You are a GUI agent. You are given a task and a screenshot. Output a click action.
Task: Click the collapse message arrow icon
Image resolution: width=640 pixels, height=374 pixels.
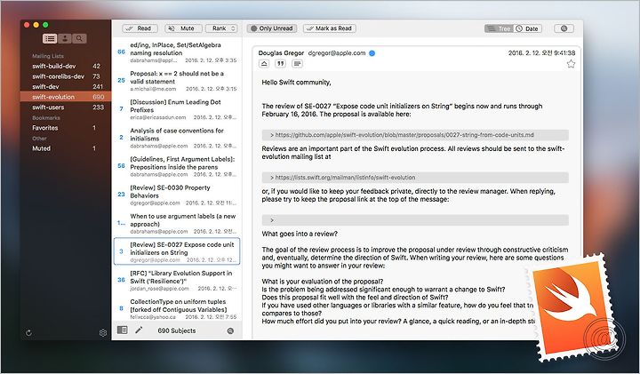pyautogui.click(x=264, y=64)
